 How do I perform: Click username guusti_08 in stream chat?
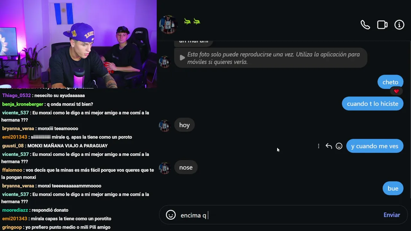(x=13, y=146)
